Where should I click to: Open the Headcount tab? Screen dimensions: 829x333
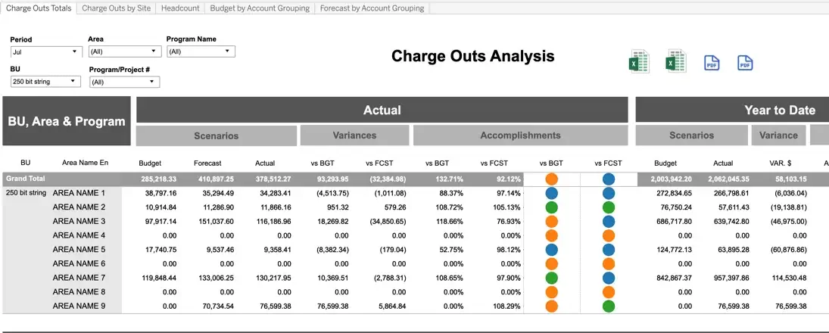point(180,8)
